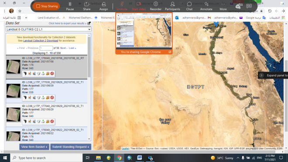This screenshot has height=162, width=288.
Task: Click the export results icon
Action: (89, 23)
